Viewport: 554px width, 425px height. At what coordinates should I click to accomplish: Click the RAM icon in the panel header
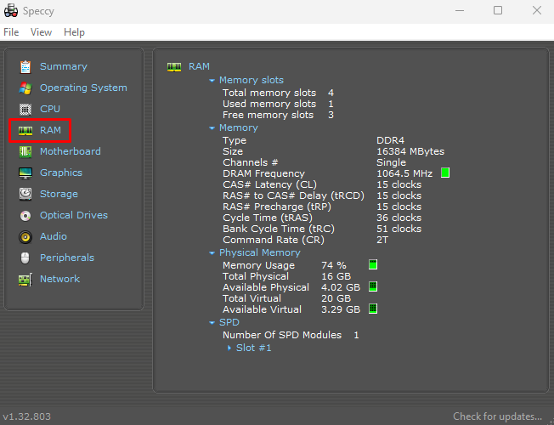coord(174,67)
